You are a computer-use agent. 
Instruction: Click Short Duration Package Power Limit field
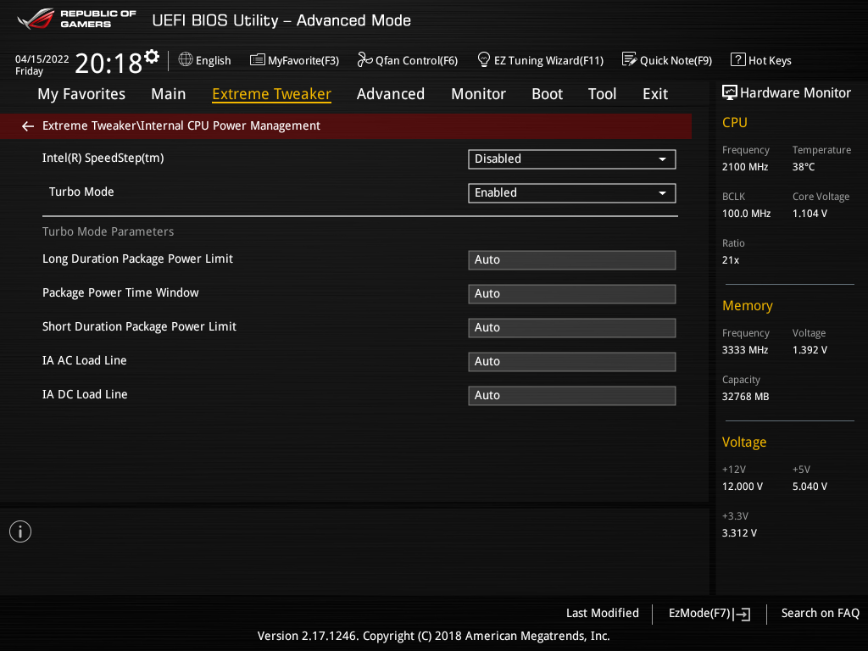pos(572,328)
